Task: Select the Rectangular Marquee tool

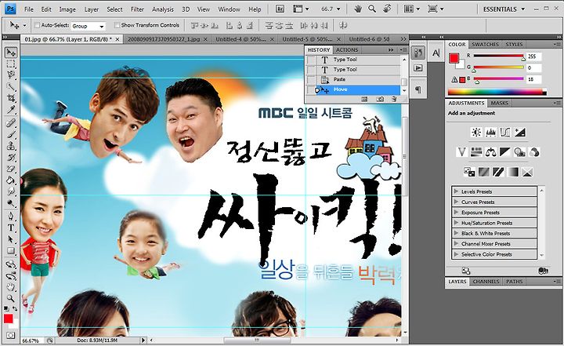Action: point(11,64)
